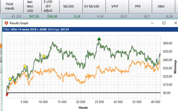Click the filter date text After 14 июня 2018

tap(29, 29)
